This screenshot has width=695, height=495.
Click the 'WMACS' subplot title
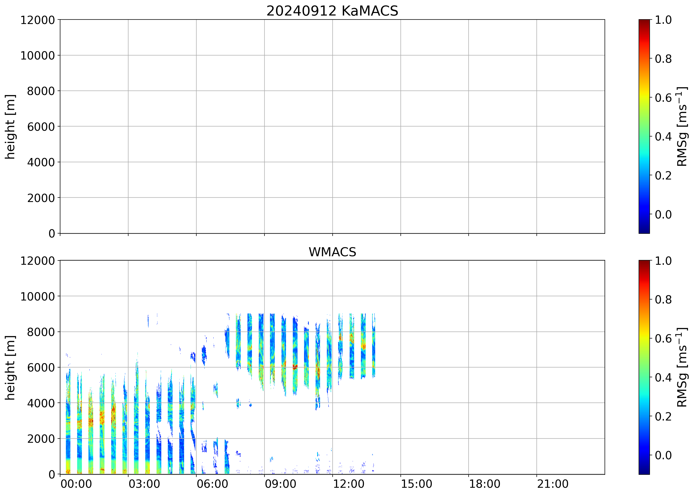(x=332, y=252)
